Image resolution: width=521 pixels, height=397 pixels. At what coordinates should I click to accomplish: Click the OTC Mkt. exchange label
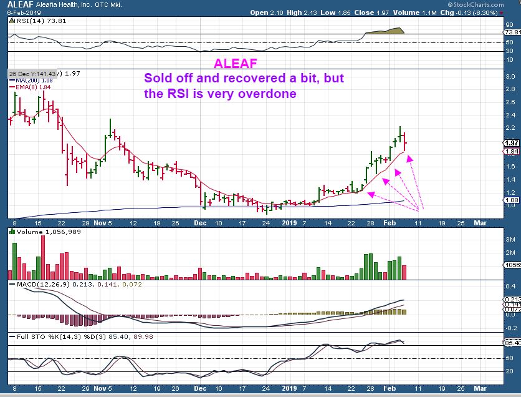click(x=108, y=5)
